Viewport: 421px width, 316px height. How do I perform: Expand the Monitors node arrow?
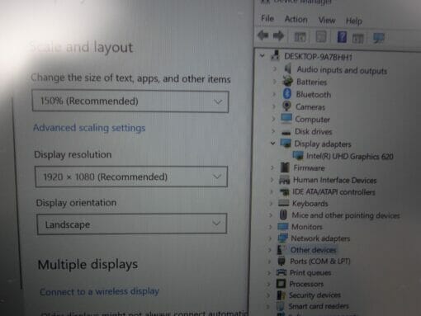[x=271, y=227]
